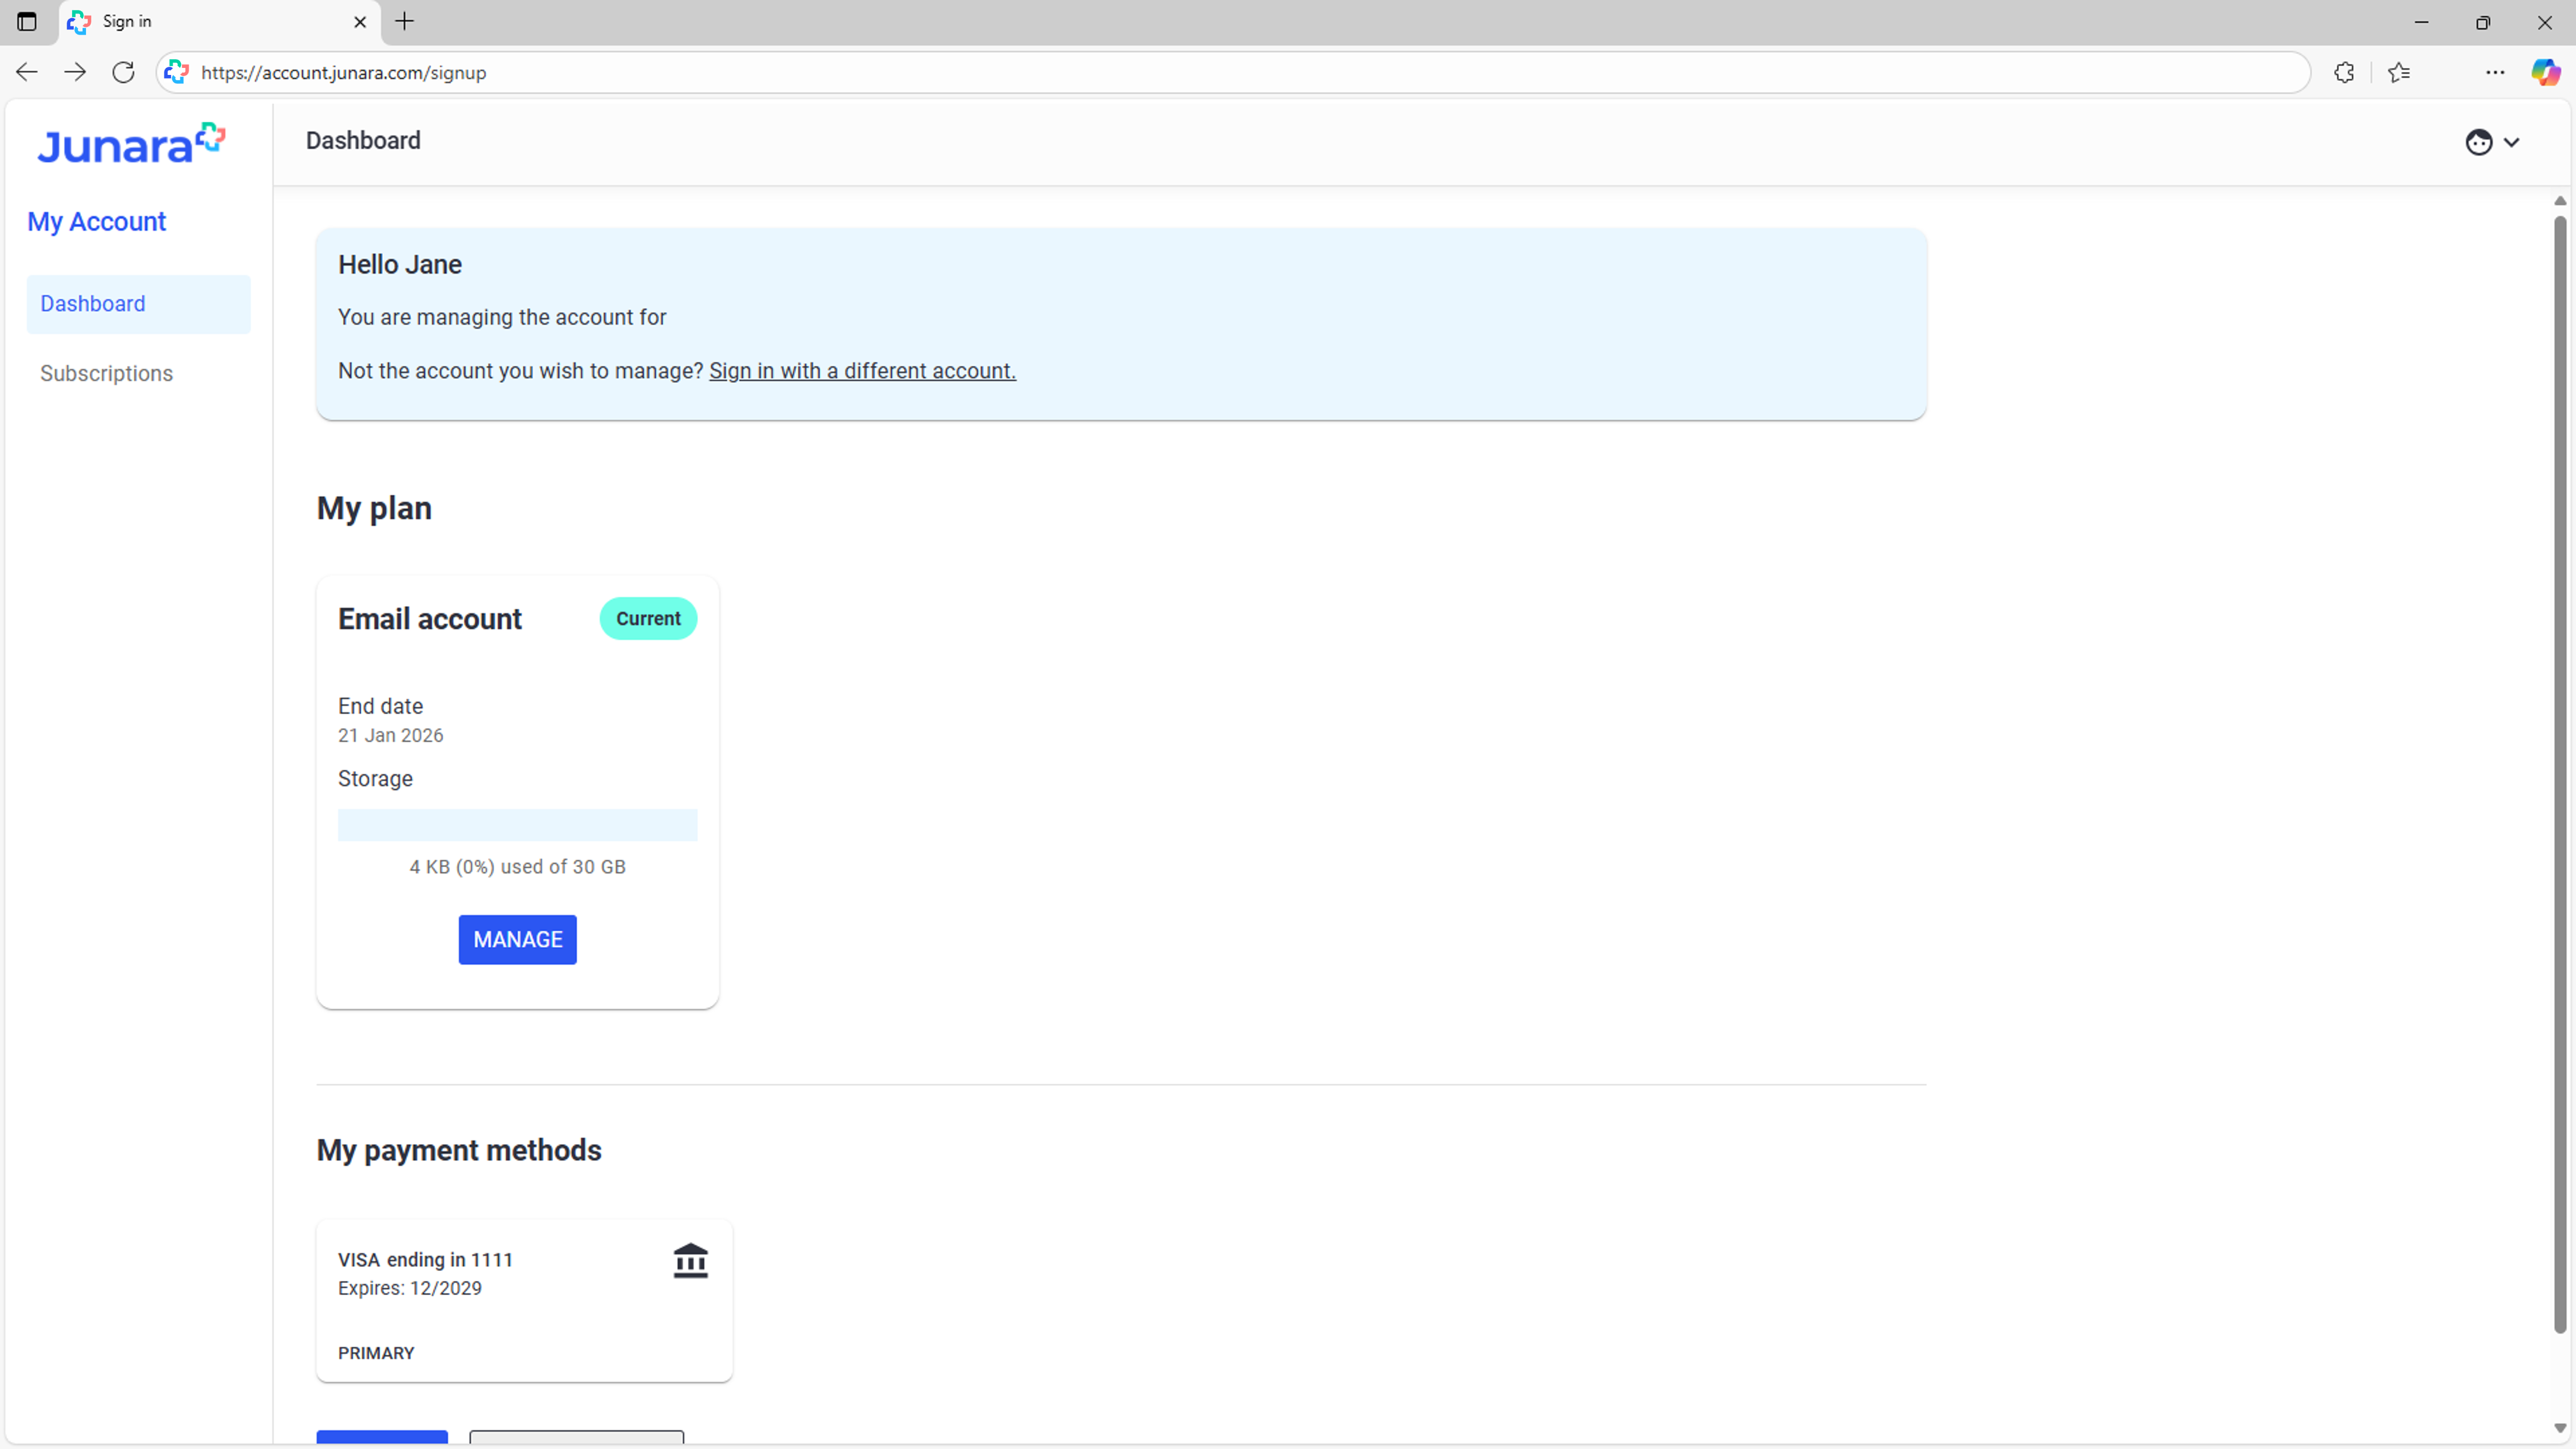
Task: Minimize the browser window
Action: pyautogui.click(x=2421, y=22)
